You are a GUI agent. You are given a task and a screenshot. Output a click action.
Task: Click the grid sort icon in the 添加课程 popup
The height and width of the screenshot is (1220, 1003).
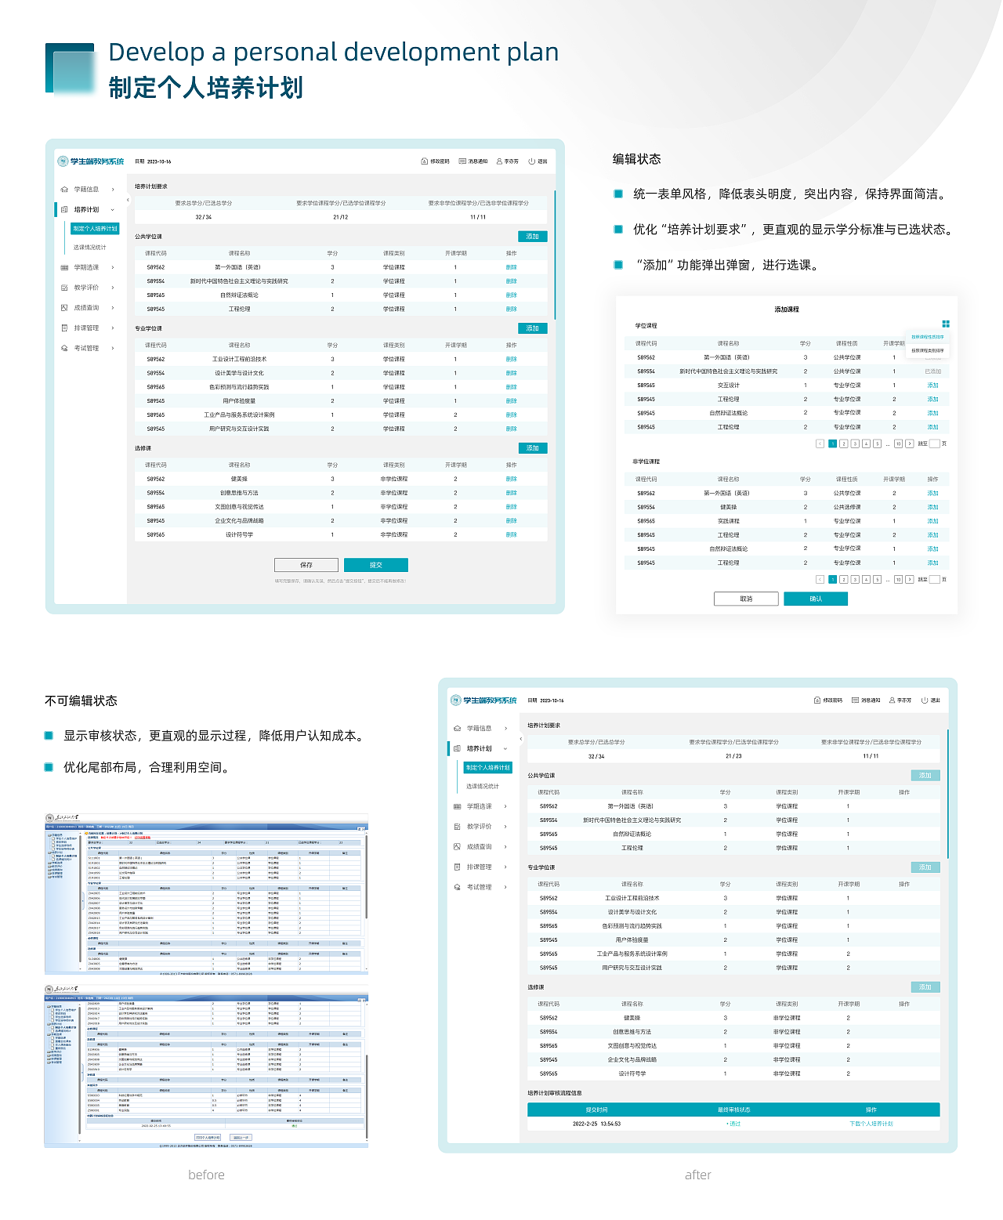946,324
